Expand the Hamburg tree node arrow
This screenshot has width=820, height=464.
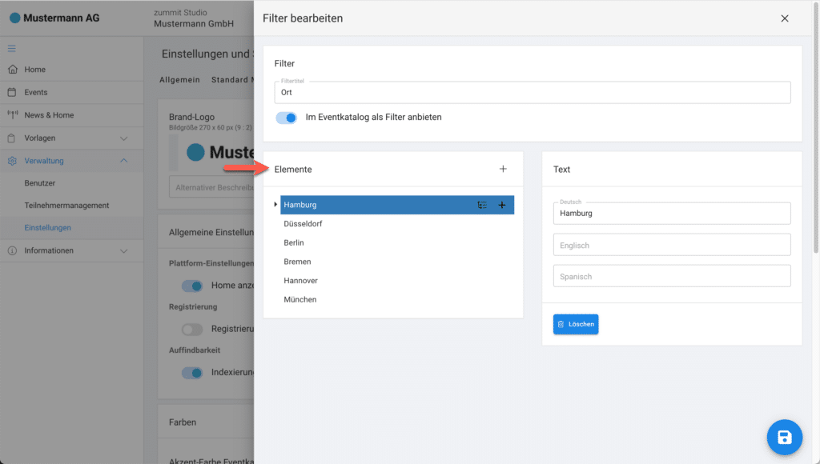click(x=275, y=205)
